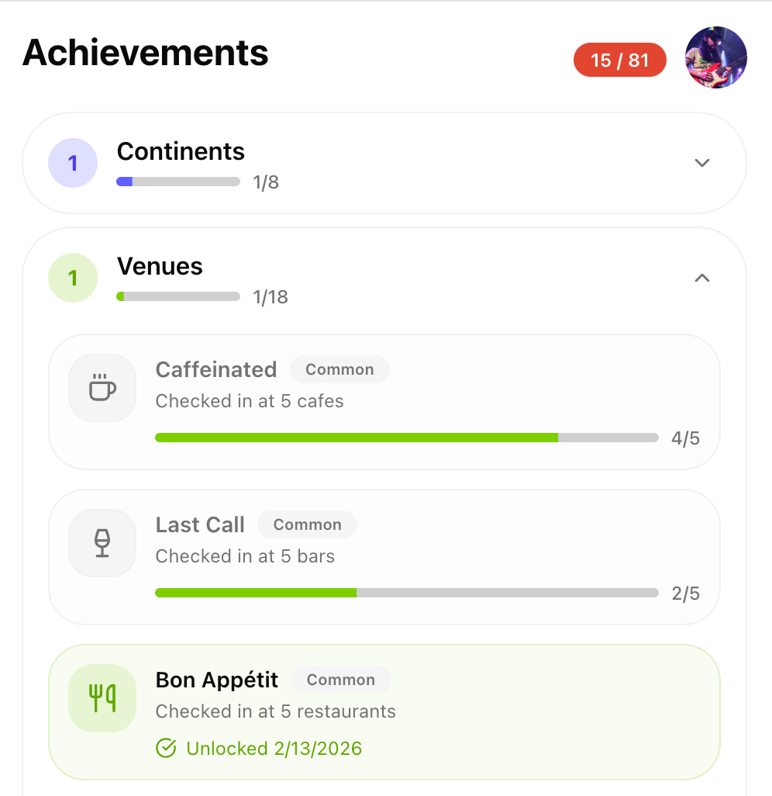
Task: Click the Venues level badge circle
Action: tap(73, 278)
